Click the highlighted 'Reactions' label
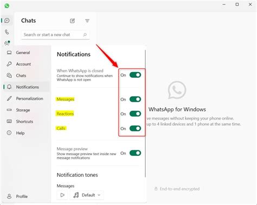 (65, 114)
